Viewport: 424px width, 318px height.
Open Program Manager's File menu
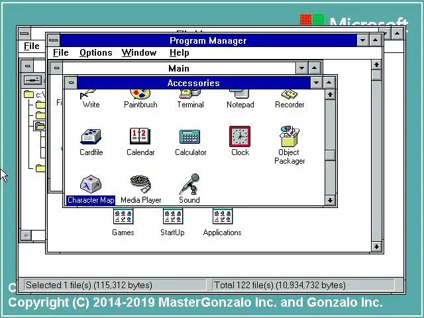click(x=60, y=53)
